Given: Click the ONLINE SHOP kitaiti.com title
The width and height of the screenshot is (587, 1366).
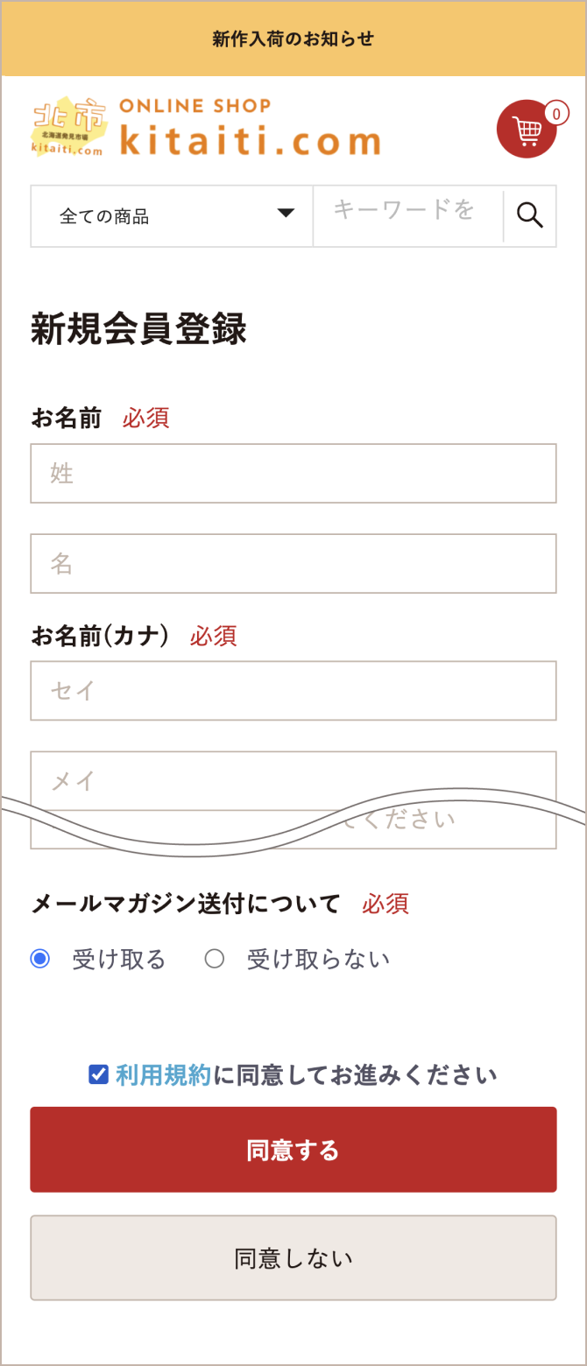Looking at the screenshot, I should tap(250, 128).
